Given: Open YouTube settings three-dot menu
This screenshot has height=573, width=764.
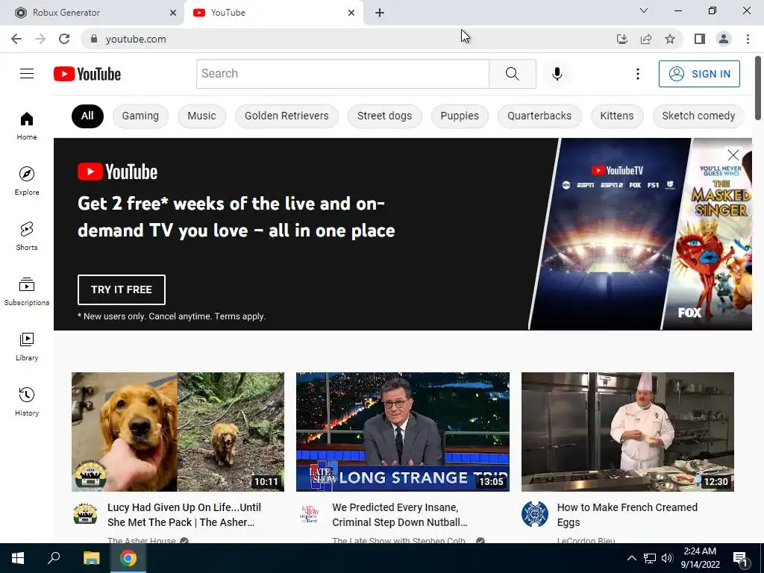Looking at the screenshot, I should point(637,74).
